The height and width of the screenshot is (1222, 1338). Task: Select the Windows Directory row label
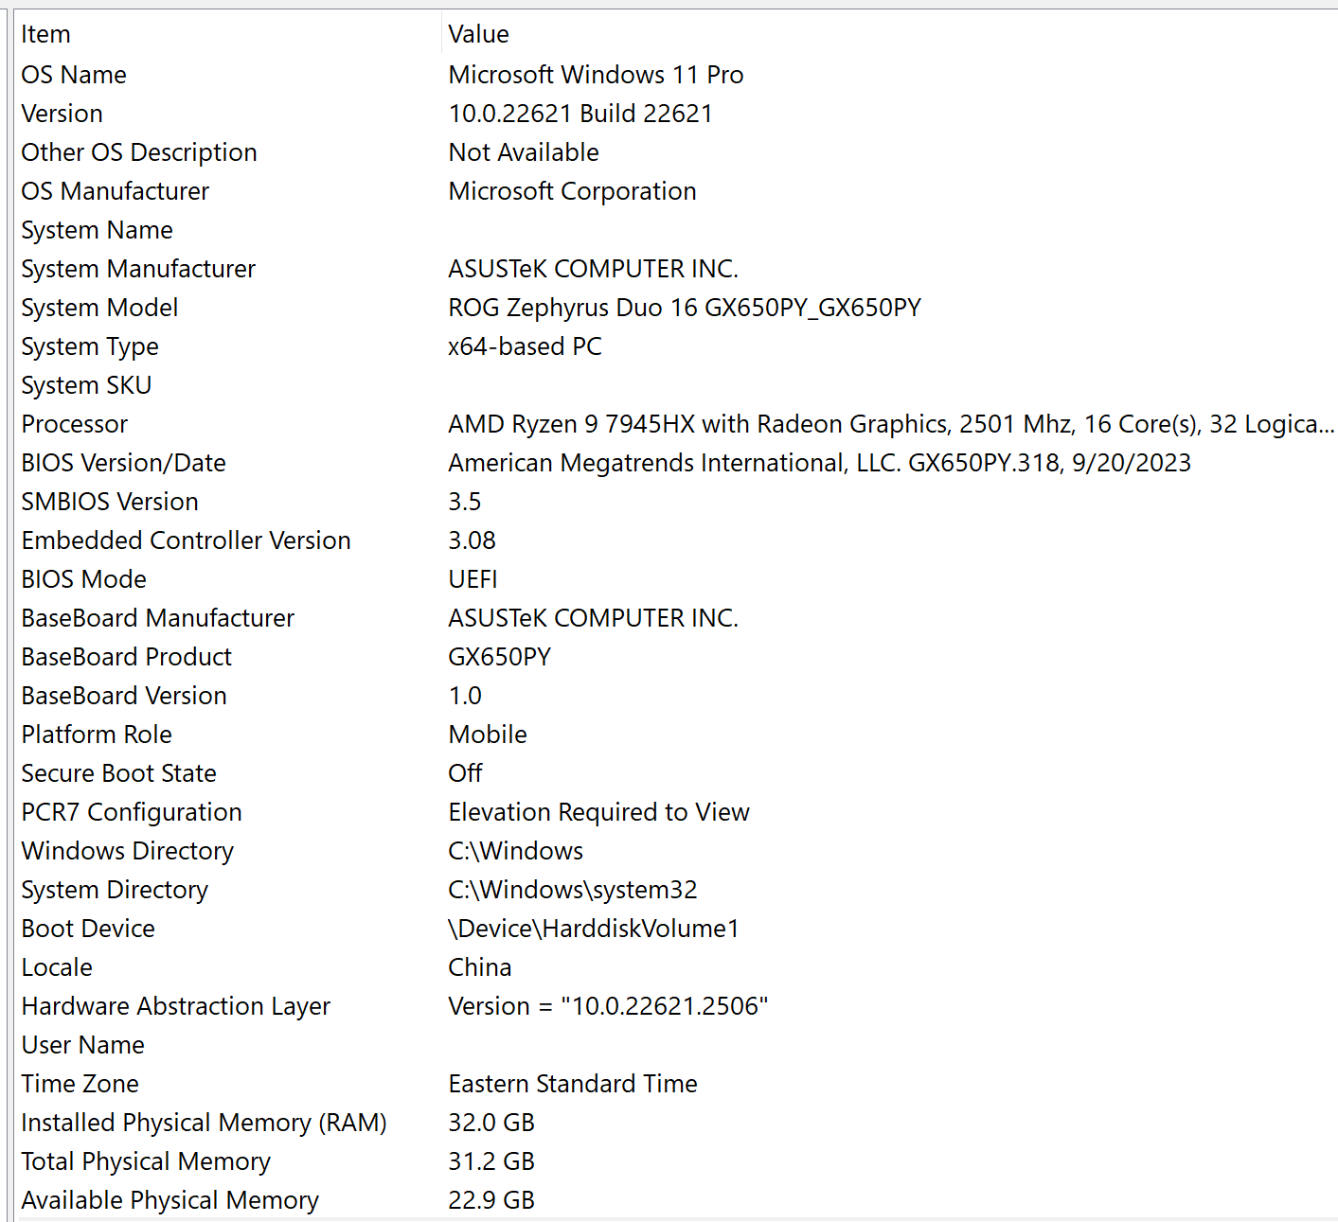[127, 851]
